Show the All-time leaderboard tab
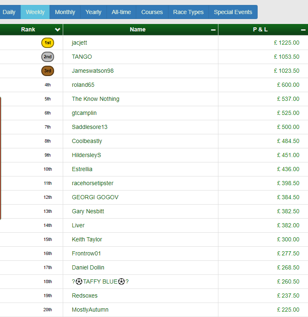This screenshot has width=308, height=317. pos(121,12)
